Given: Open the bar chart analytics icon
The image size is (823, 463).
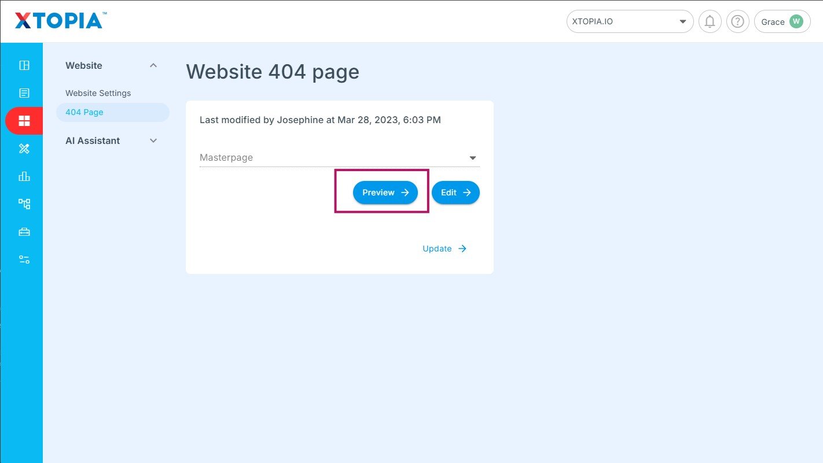Looking at the screenshot, I should 24,176.
